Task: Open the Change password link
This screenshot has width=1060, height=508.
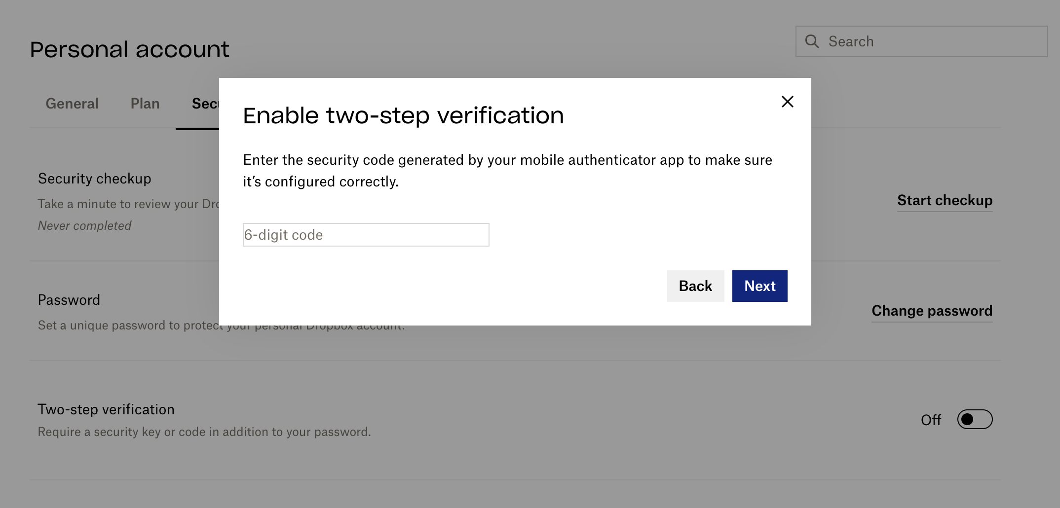Action: point(932,311)
